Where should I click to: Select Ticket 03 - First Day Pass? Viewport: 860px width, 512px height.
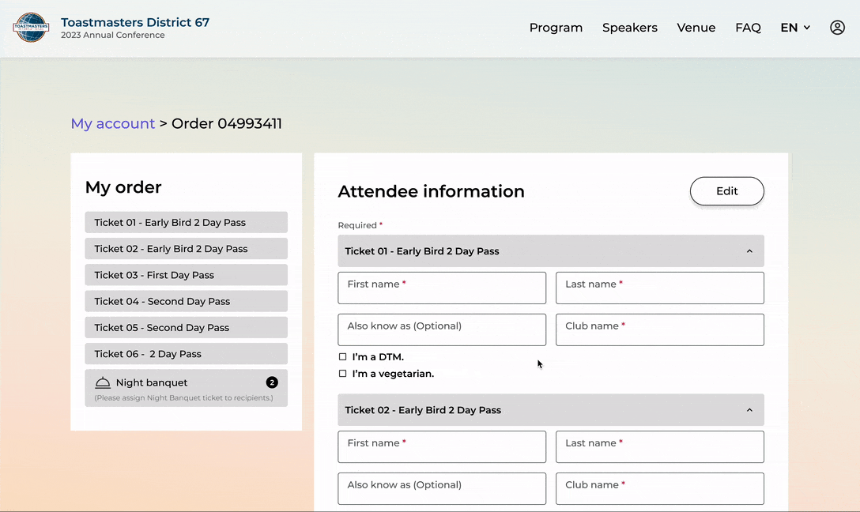tap(186, 275)
